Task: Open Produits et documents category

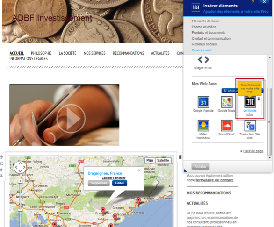Action: (208, 33)
